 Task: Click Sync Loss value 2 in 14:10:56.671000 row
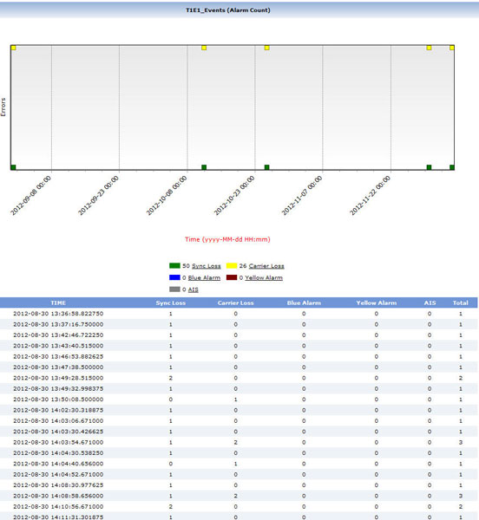[171, 506]
